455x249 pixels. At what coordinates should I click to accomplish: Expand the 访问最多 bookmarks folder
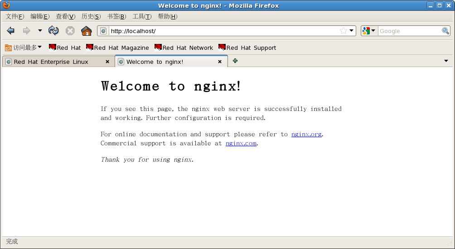point(24,48)
